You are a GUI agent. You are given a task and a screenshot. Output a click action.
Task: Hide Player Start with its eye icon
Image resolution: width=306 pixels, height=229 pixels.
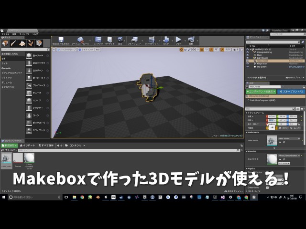click(248, 63)
